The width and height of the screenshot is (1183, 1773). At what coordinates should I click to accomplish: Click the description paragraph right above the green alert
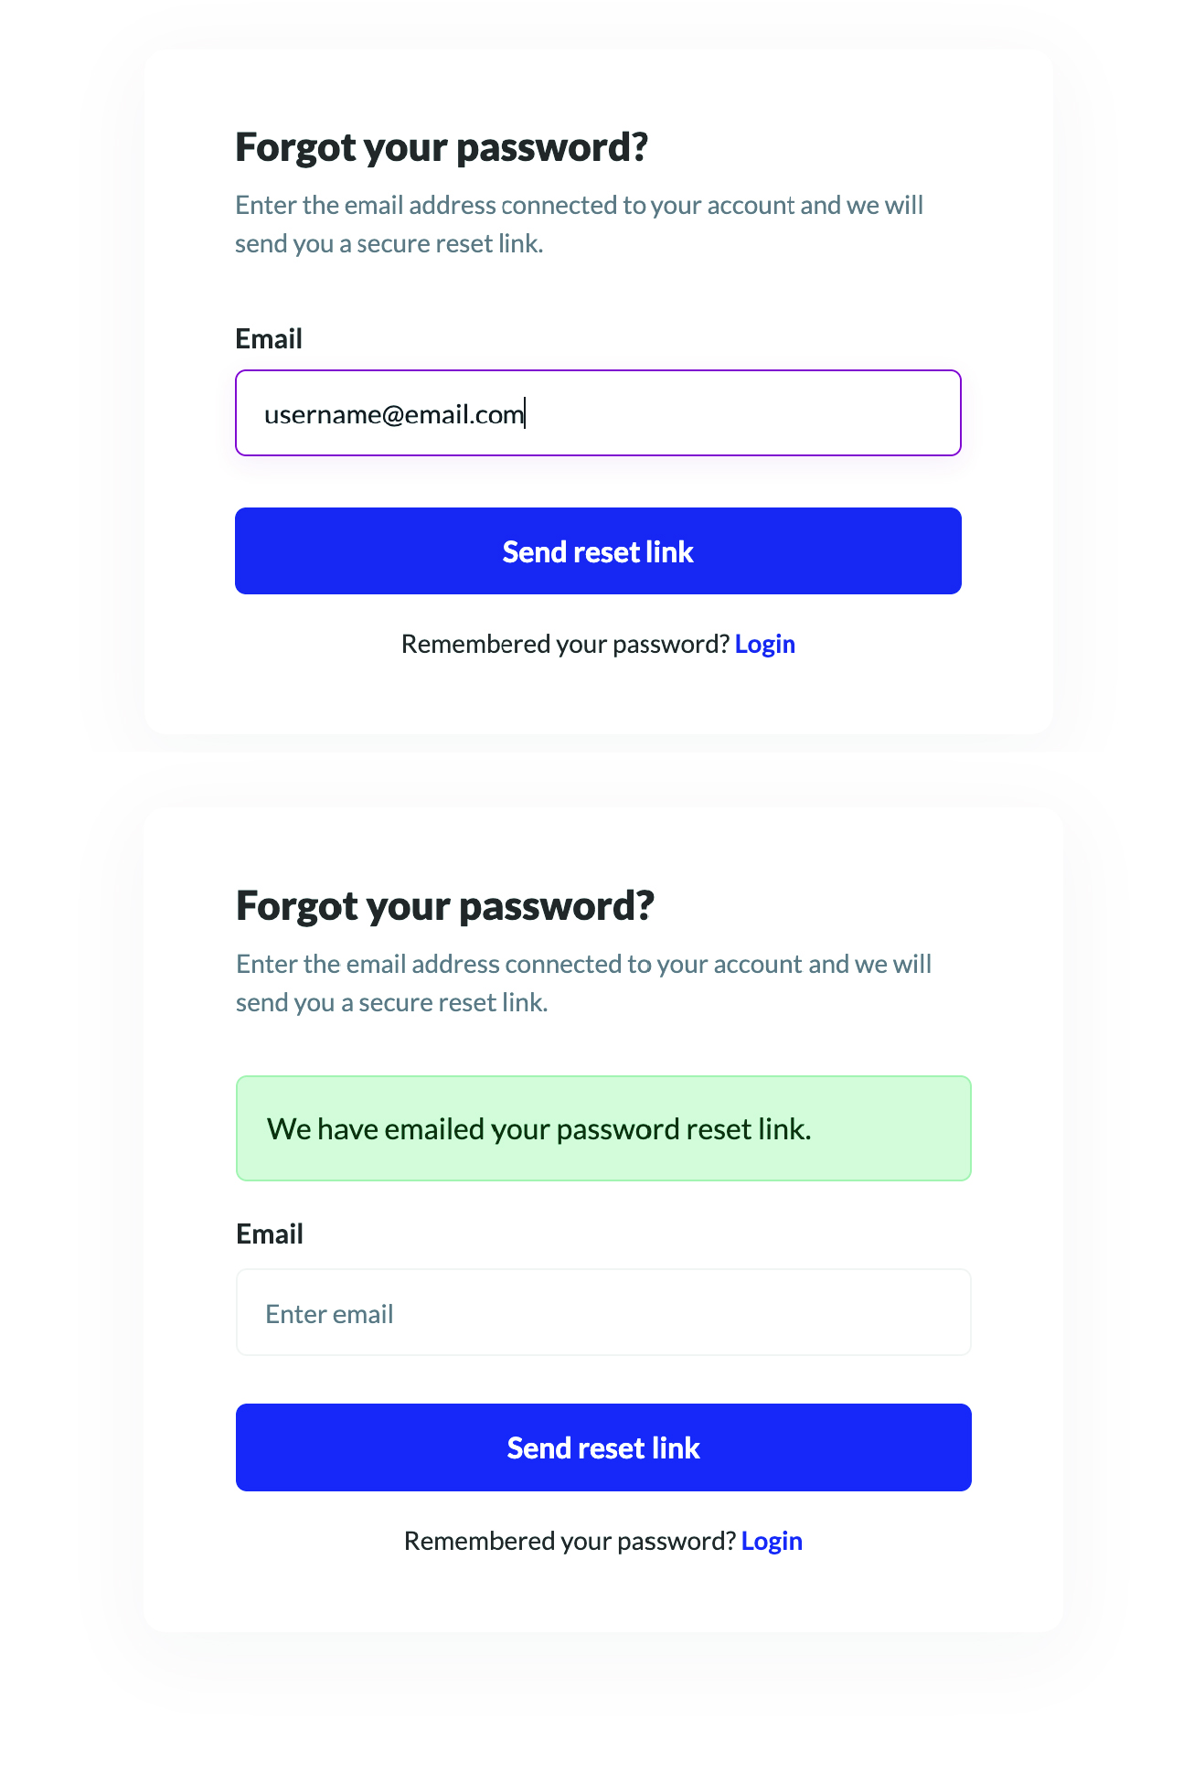click(x=583, y=983)
